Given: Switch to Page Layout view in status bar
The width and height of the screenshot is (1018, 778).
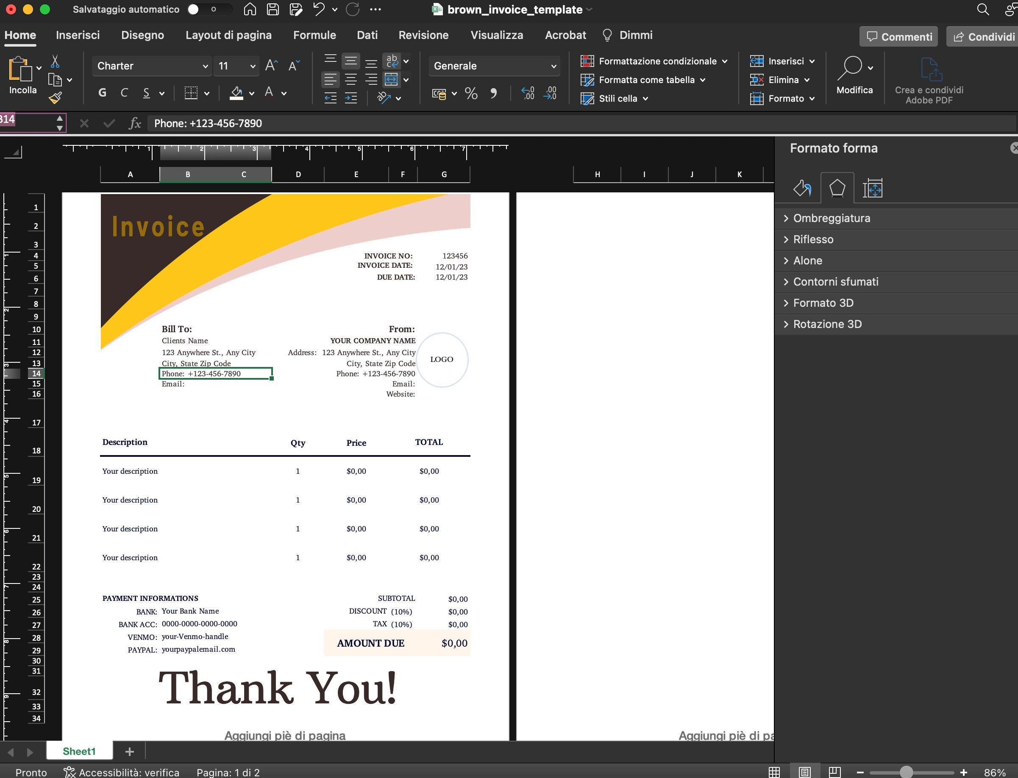Looking at the screenshot, I should (804, 772).
